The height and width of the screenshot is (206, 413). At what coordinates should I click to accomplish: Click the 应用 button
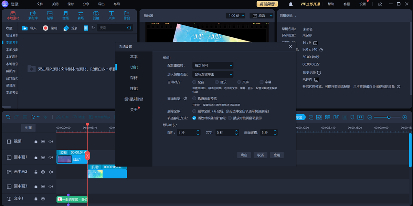tap(277, 155)
